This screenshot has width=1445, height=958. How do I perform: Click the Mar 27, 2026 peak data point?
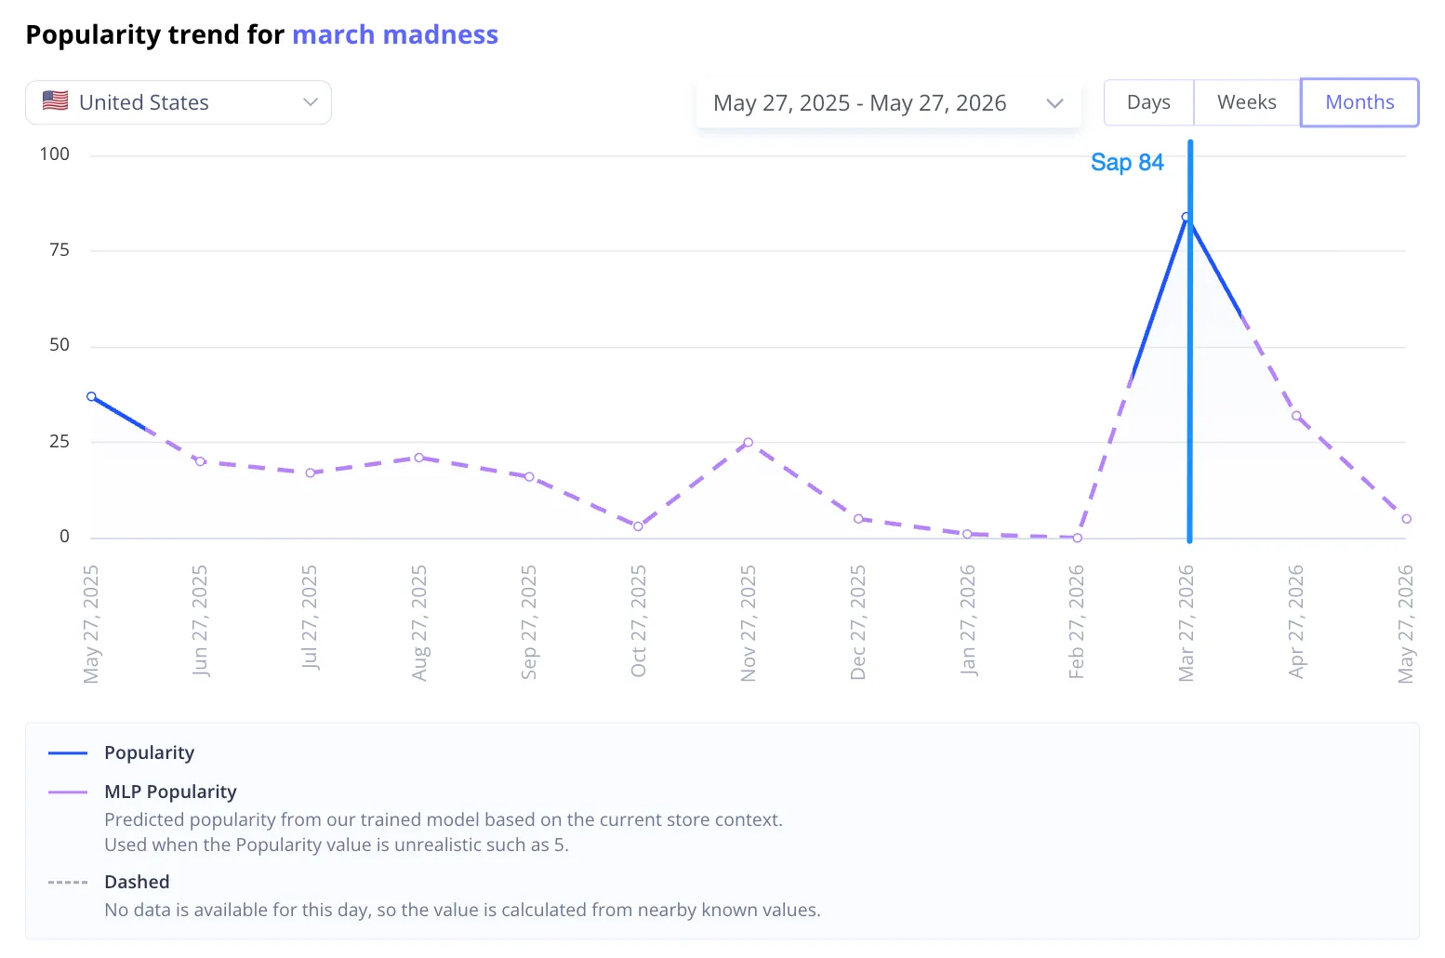(1186, 217)
